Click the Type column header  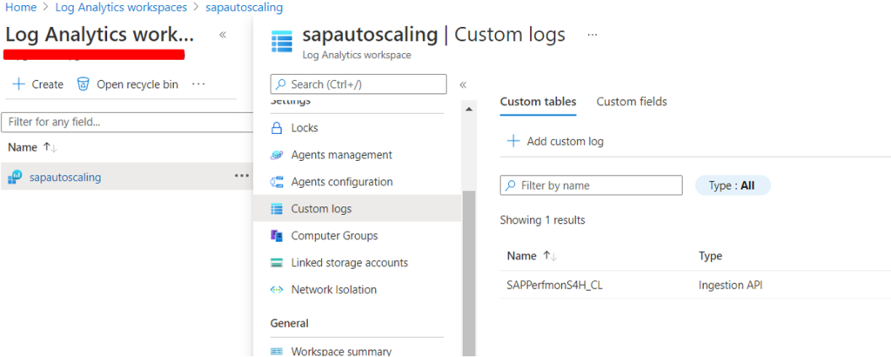coord(710,256)
